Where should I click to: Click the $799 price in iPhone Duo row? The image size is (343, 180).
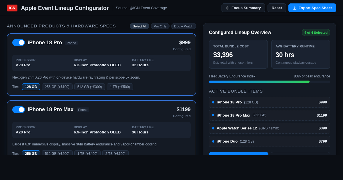point(323,141)
